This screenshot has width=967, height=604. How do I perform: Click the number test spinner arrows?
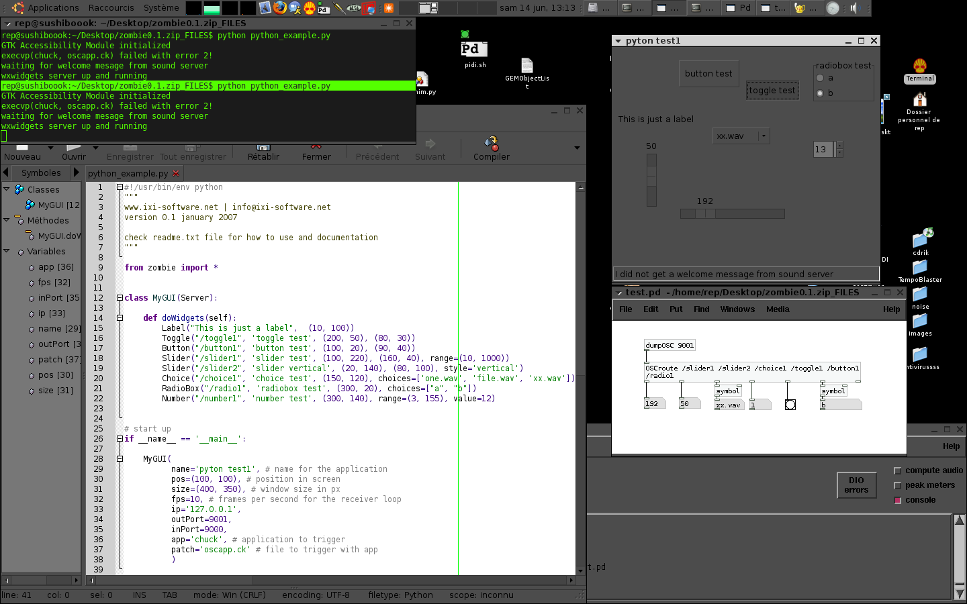pos(839,149)
